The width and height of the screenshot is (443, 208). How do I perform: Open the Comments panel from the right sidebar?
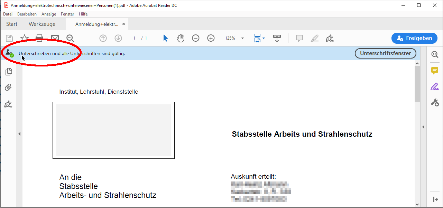[x=435, y=71]
